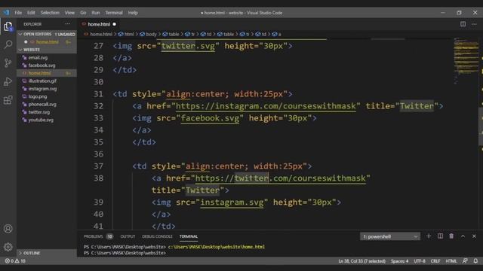
Task: Click the split editor right icon
Action: coord(463,24)
